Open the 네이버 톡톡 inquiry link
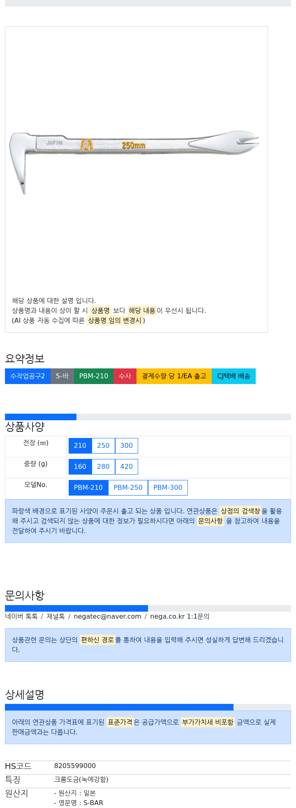 21,617
